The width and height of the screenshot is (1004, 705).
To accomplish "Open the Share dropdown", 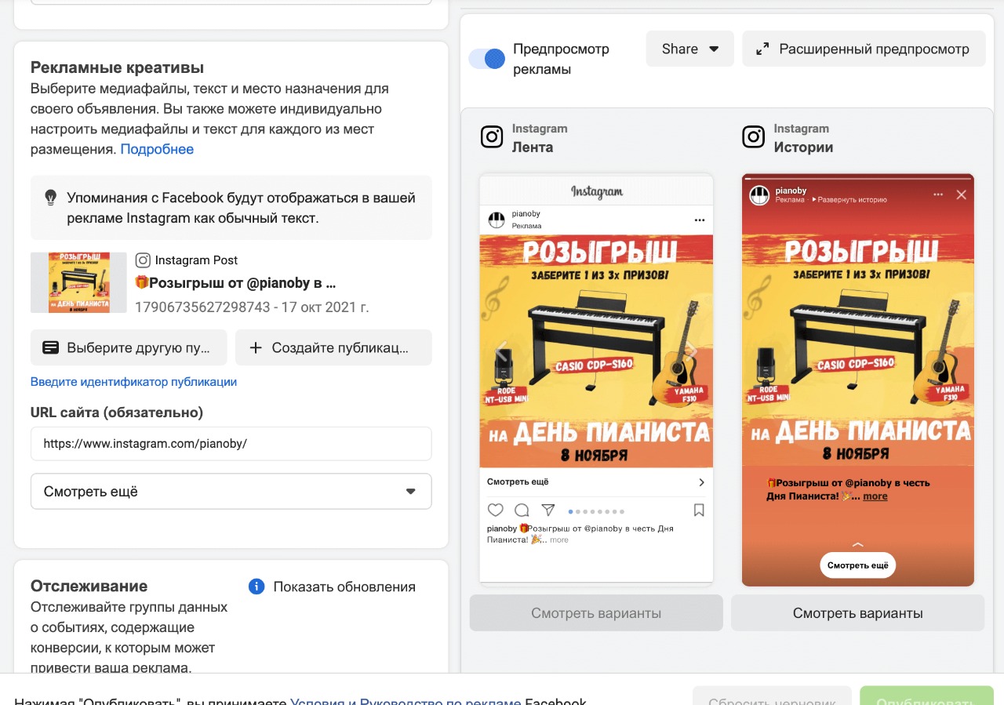I will 690,49.
